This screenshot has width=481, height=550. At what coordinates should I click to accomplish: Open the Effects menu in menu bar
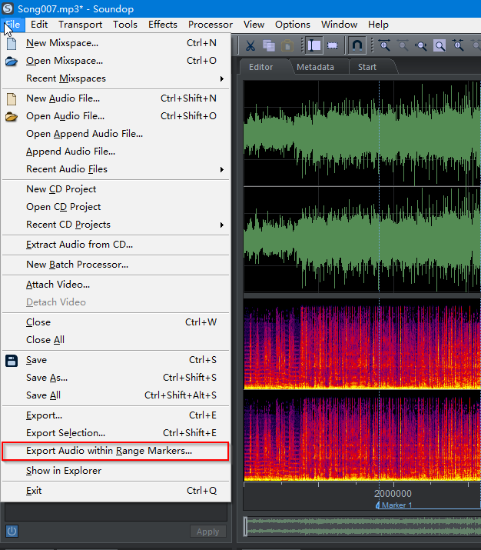[x=163, y=25]
